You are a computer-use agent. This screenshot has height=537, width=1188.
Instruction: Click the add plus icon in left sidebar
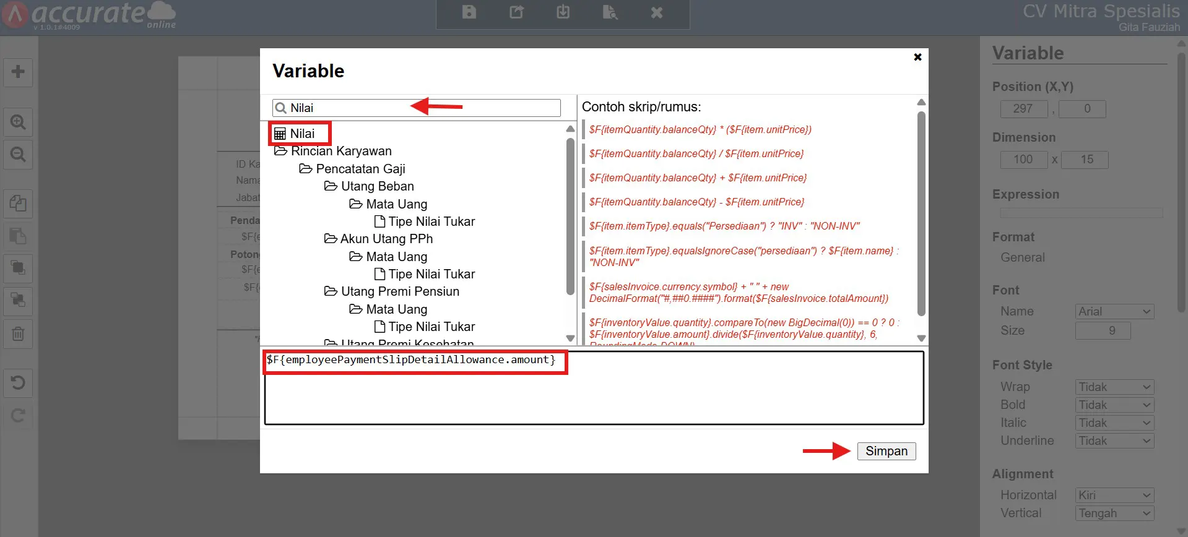[x=18, y=72]
